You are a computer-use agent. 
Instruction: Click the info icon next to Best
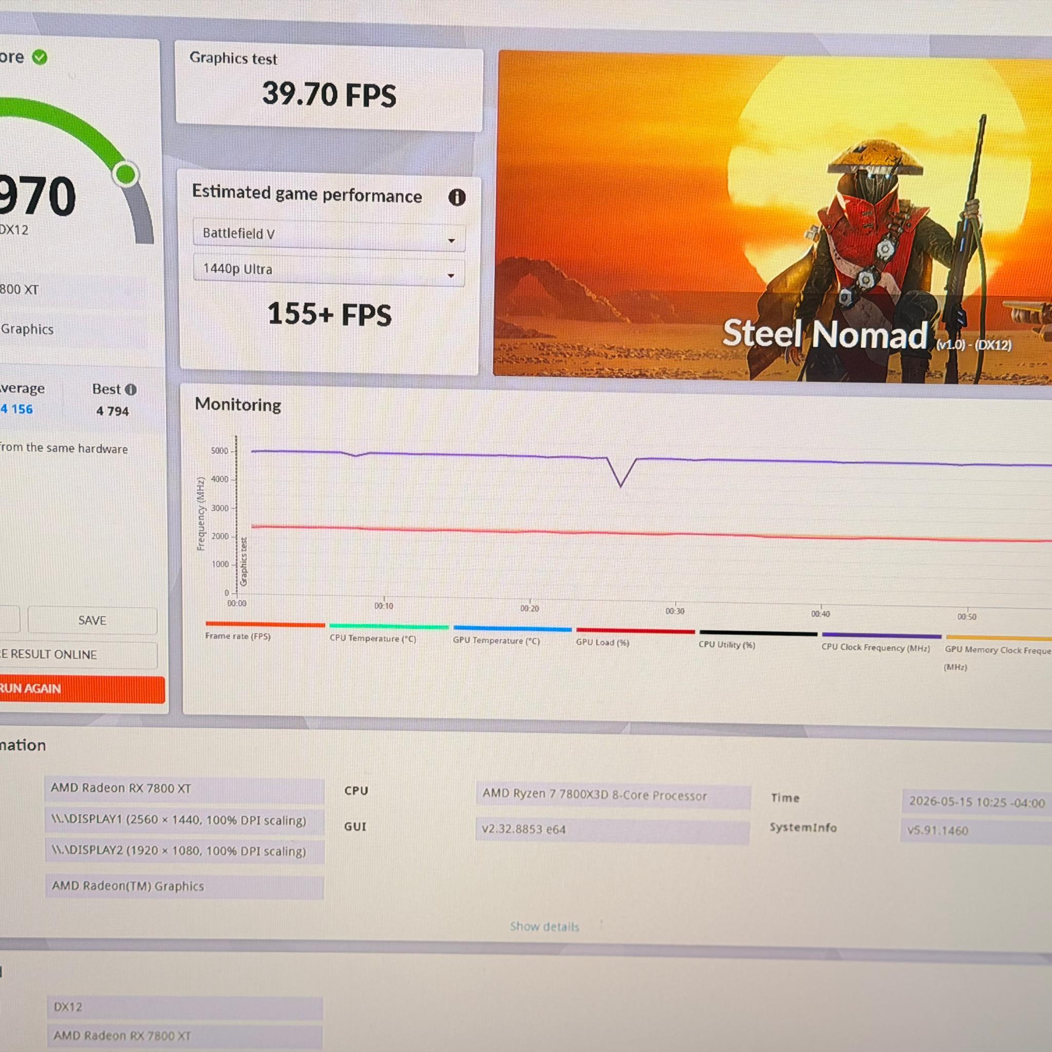point(130,389)
